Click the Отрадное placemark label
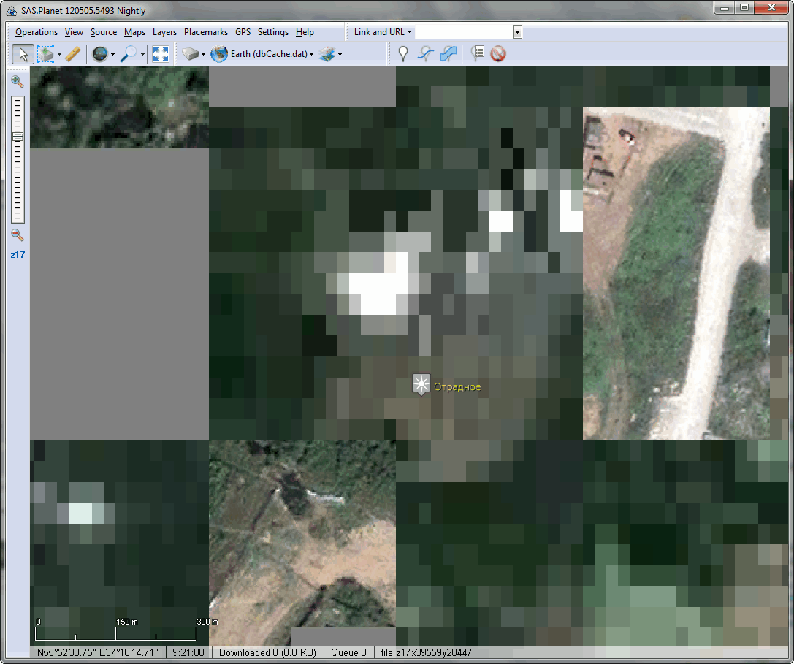This screenshot has height=664, width=794. coord(457,387)
